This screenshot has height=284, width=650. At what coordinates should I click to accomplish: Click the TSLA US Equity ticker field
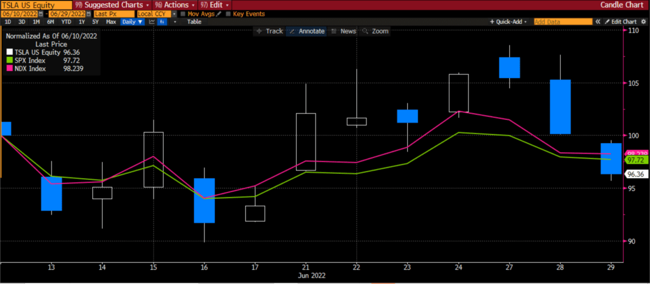[36, 5]
